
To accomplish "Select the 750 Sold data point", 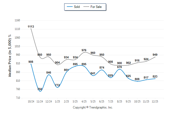I will pyautogui.click(x=40, y=91).
